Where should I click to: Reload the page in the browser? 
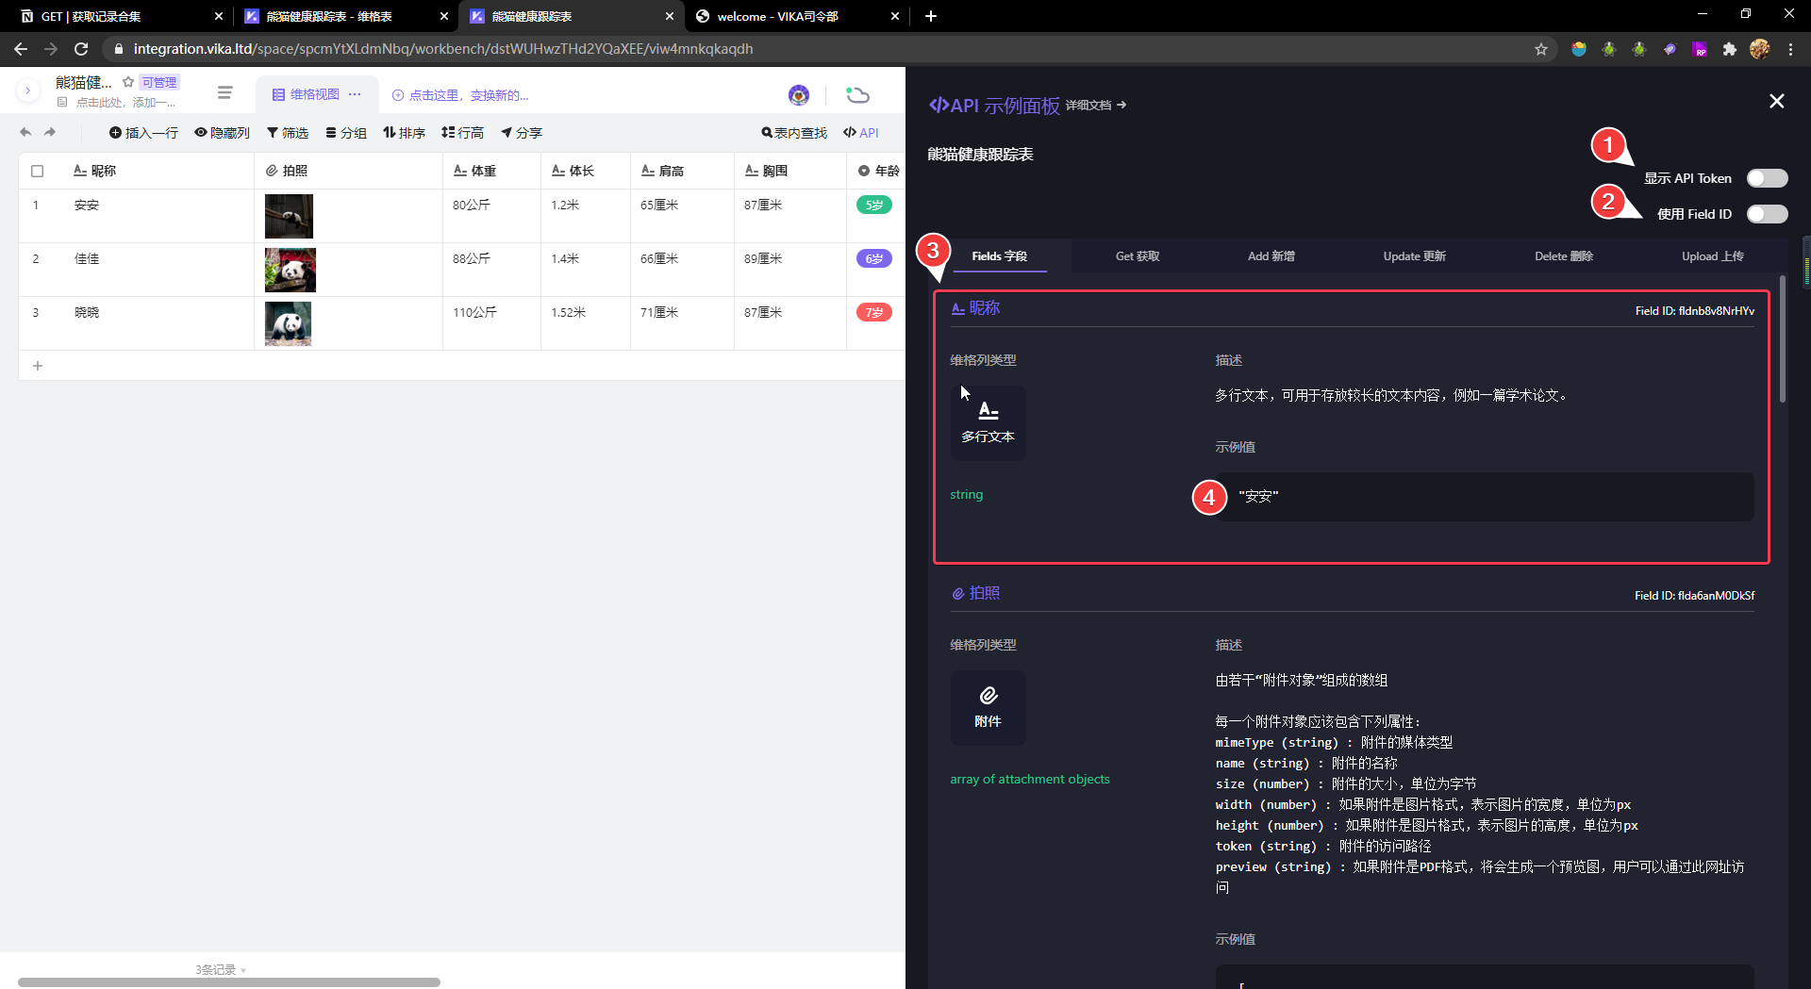click(81, 49)
